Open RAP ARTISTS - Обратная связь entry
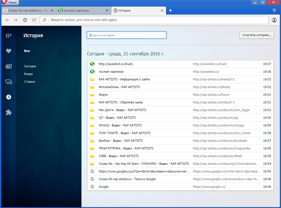 tap(180, 102)
